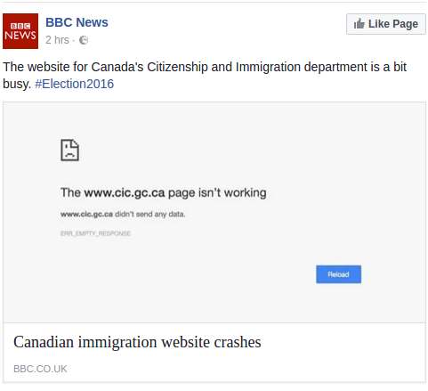Open the grey link preview thumbnail area
Viewport: 428px width, 391px height.
[x=214, y=212]
